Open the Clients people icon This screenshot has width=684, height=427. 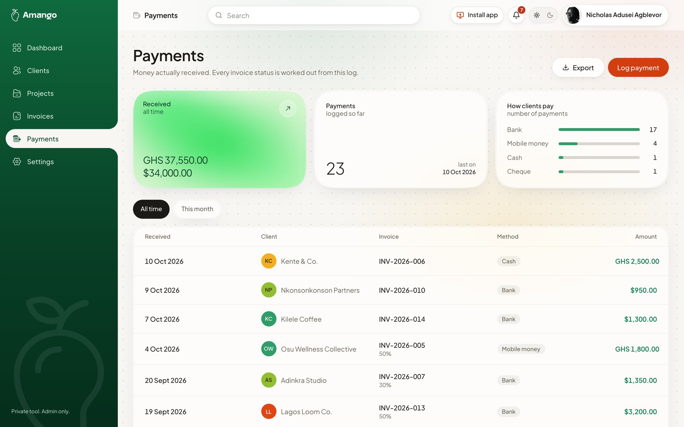tap(17, 70)
